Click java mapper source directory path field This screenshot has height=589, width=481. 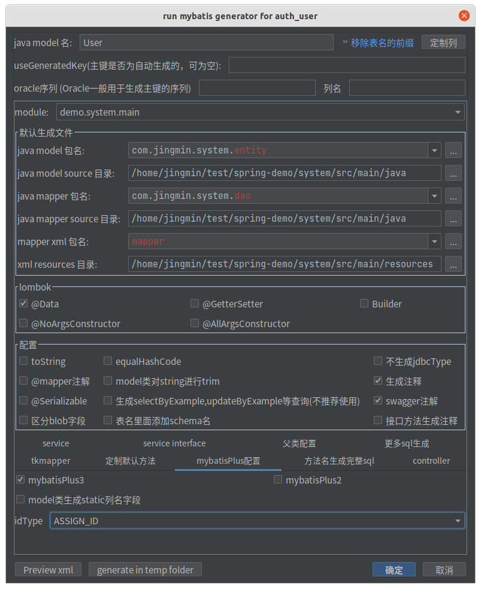click(x=285, y=219)
